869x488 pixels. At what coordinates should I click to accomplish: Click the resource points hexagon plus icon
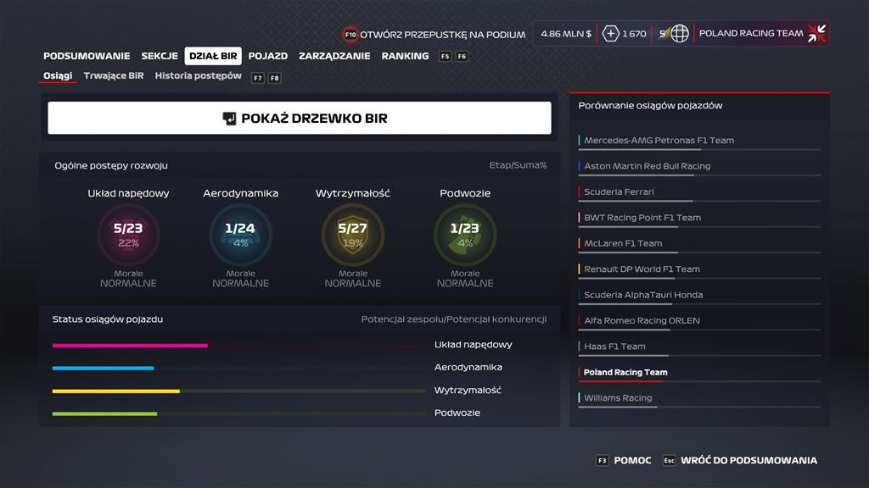[610, 34]
